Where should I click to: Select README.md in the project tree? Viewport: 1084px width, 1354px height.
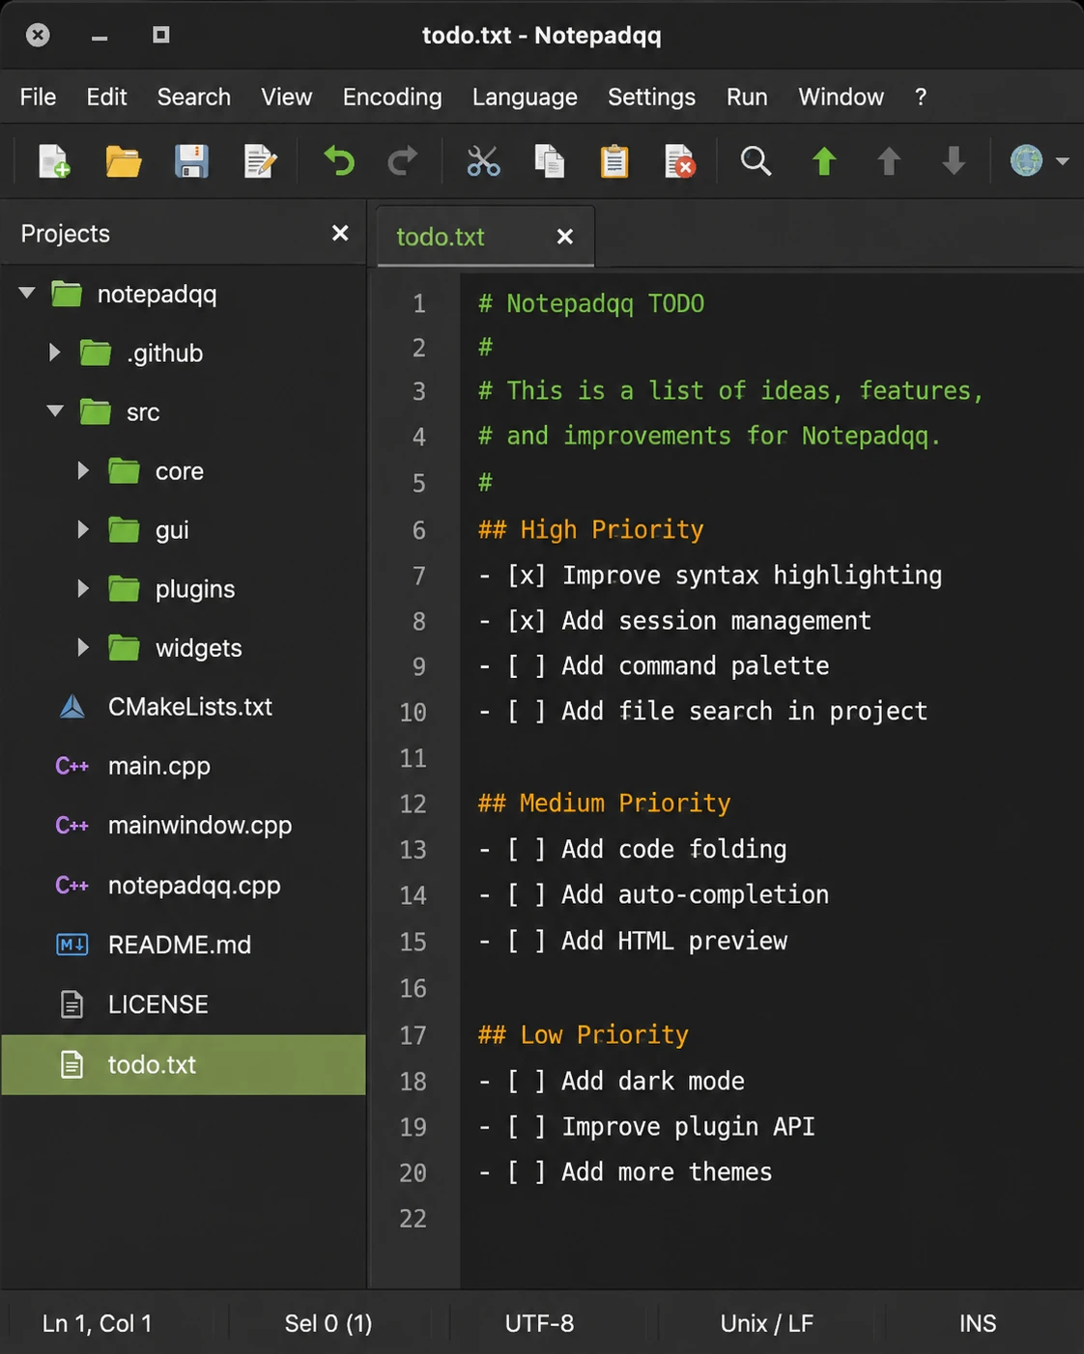coord(184,945)
